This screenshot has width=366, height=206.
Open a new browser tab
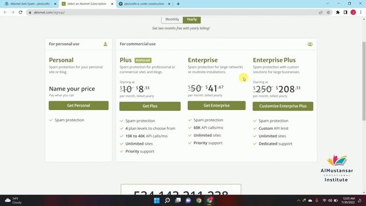[178, 4]
